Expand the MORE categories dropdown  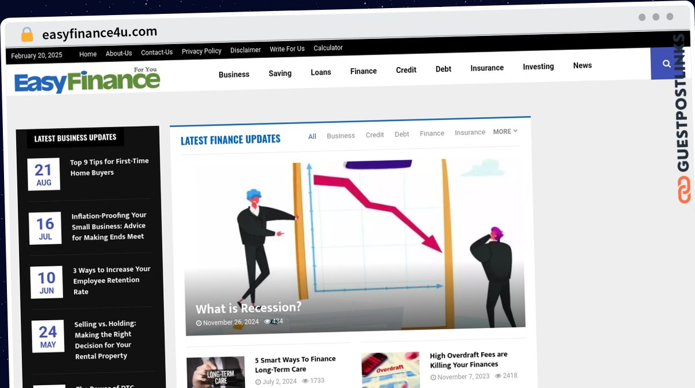[505, 131]
